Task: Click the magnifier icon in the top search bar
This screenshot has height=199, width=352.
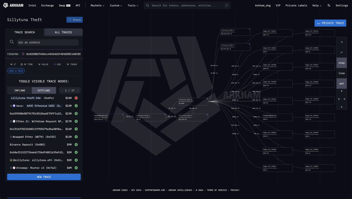Action: tap(148, 5)
